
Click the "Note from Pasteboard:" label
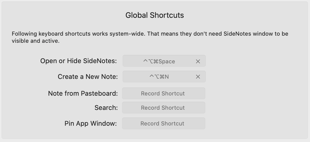(83, 93)
